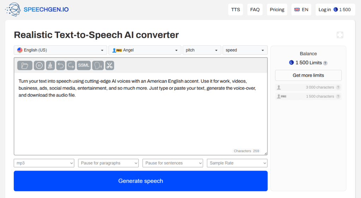Go to Pricing page
Image resolution: width=361 pixels, height=198 pixels.
coord(277,9)
